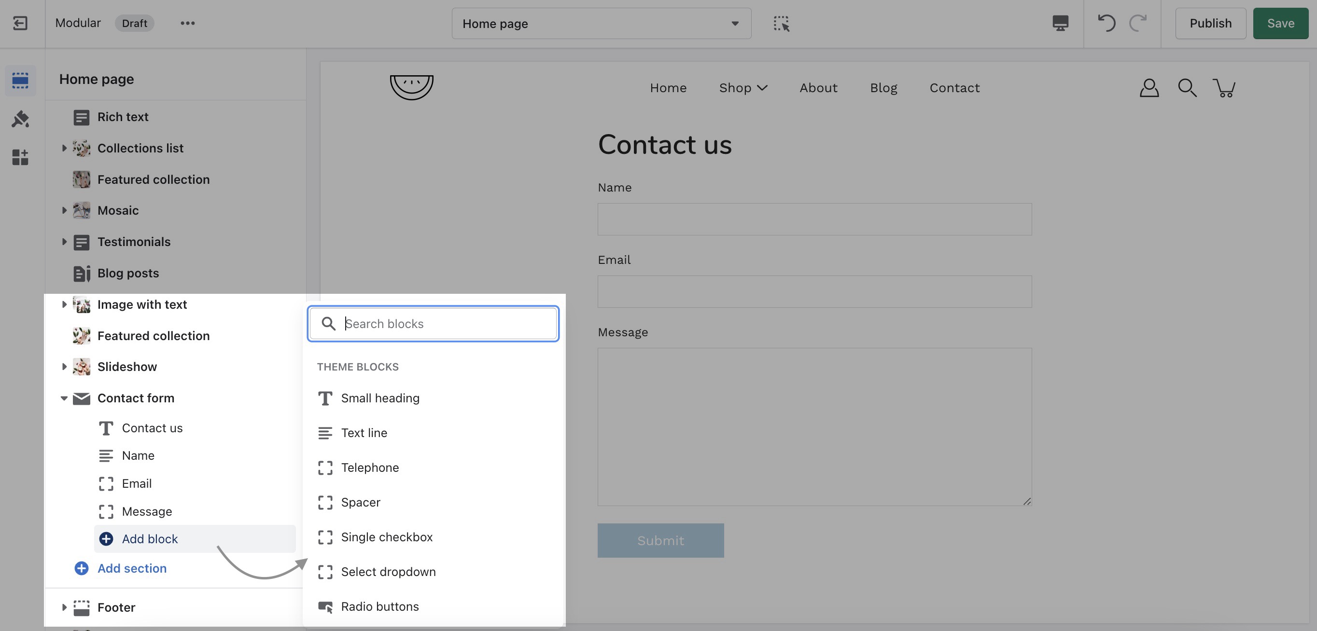Open the theme settings paintbrush icon
Viewport: 1317px width, 631px height.
click(x=20, y=119)
